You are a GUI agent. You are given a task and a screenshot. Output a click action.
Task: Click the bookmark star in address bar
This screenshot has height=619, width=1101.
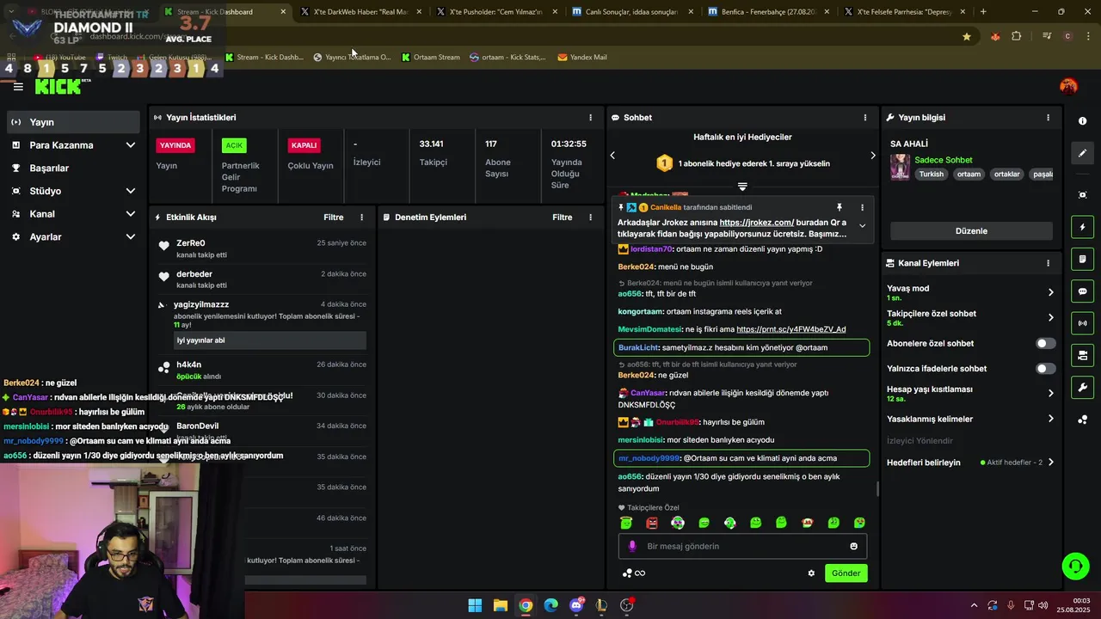(967, 36)
